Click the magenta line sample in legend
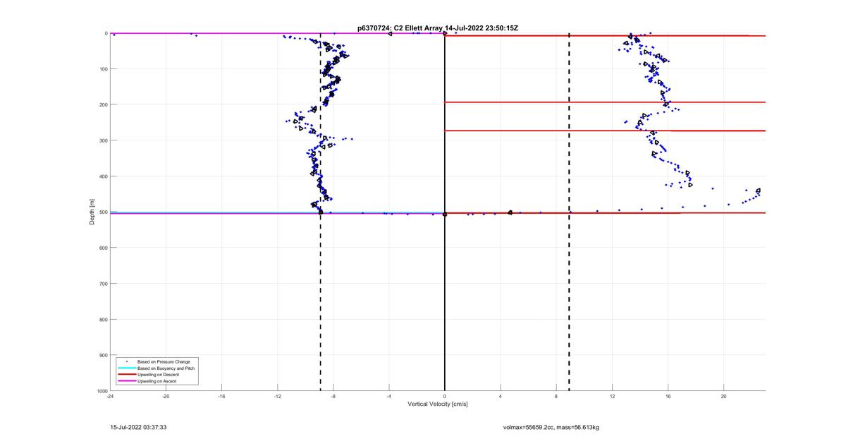 126,380
